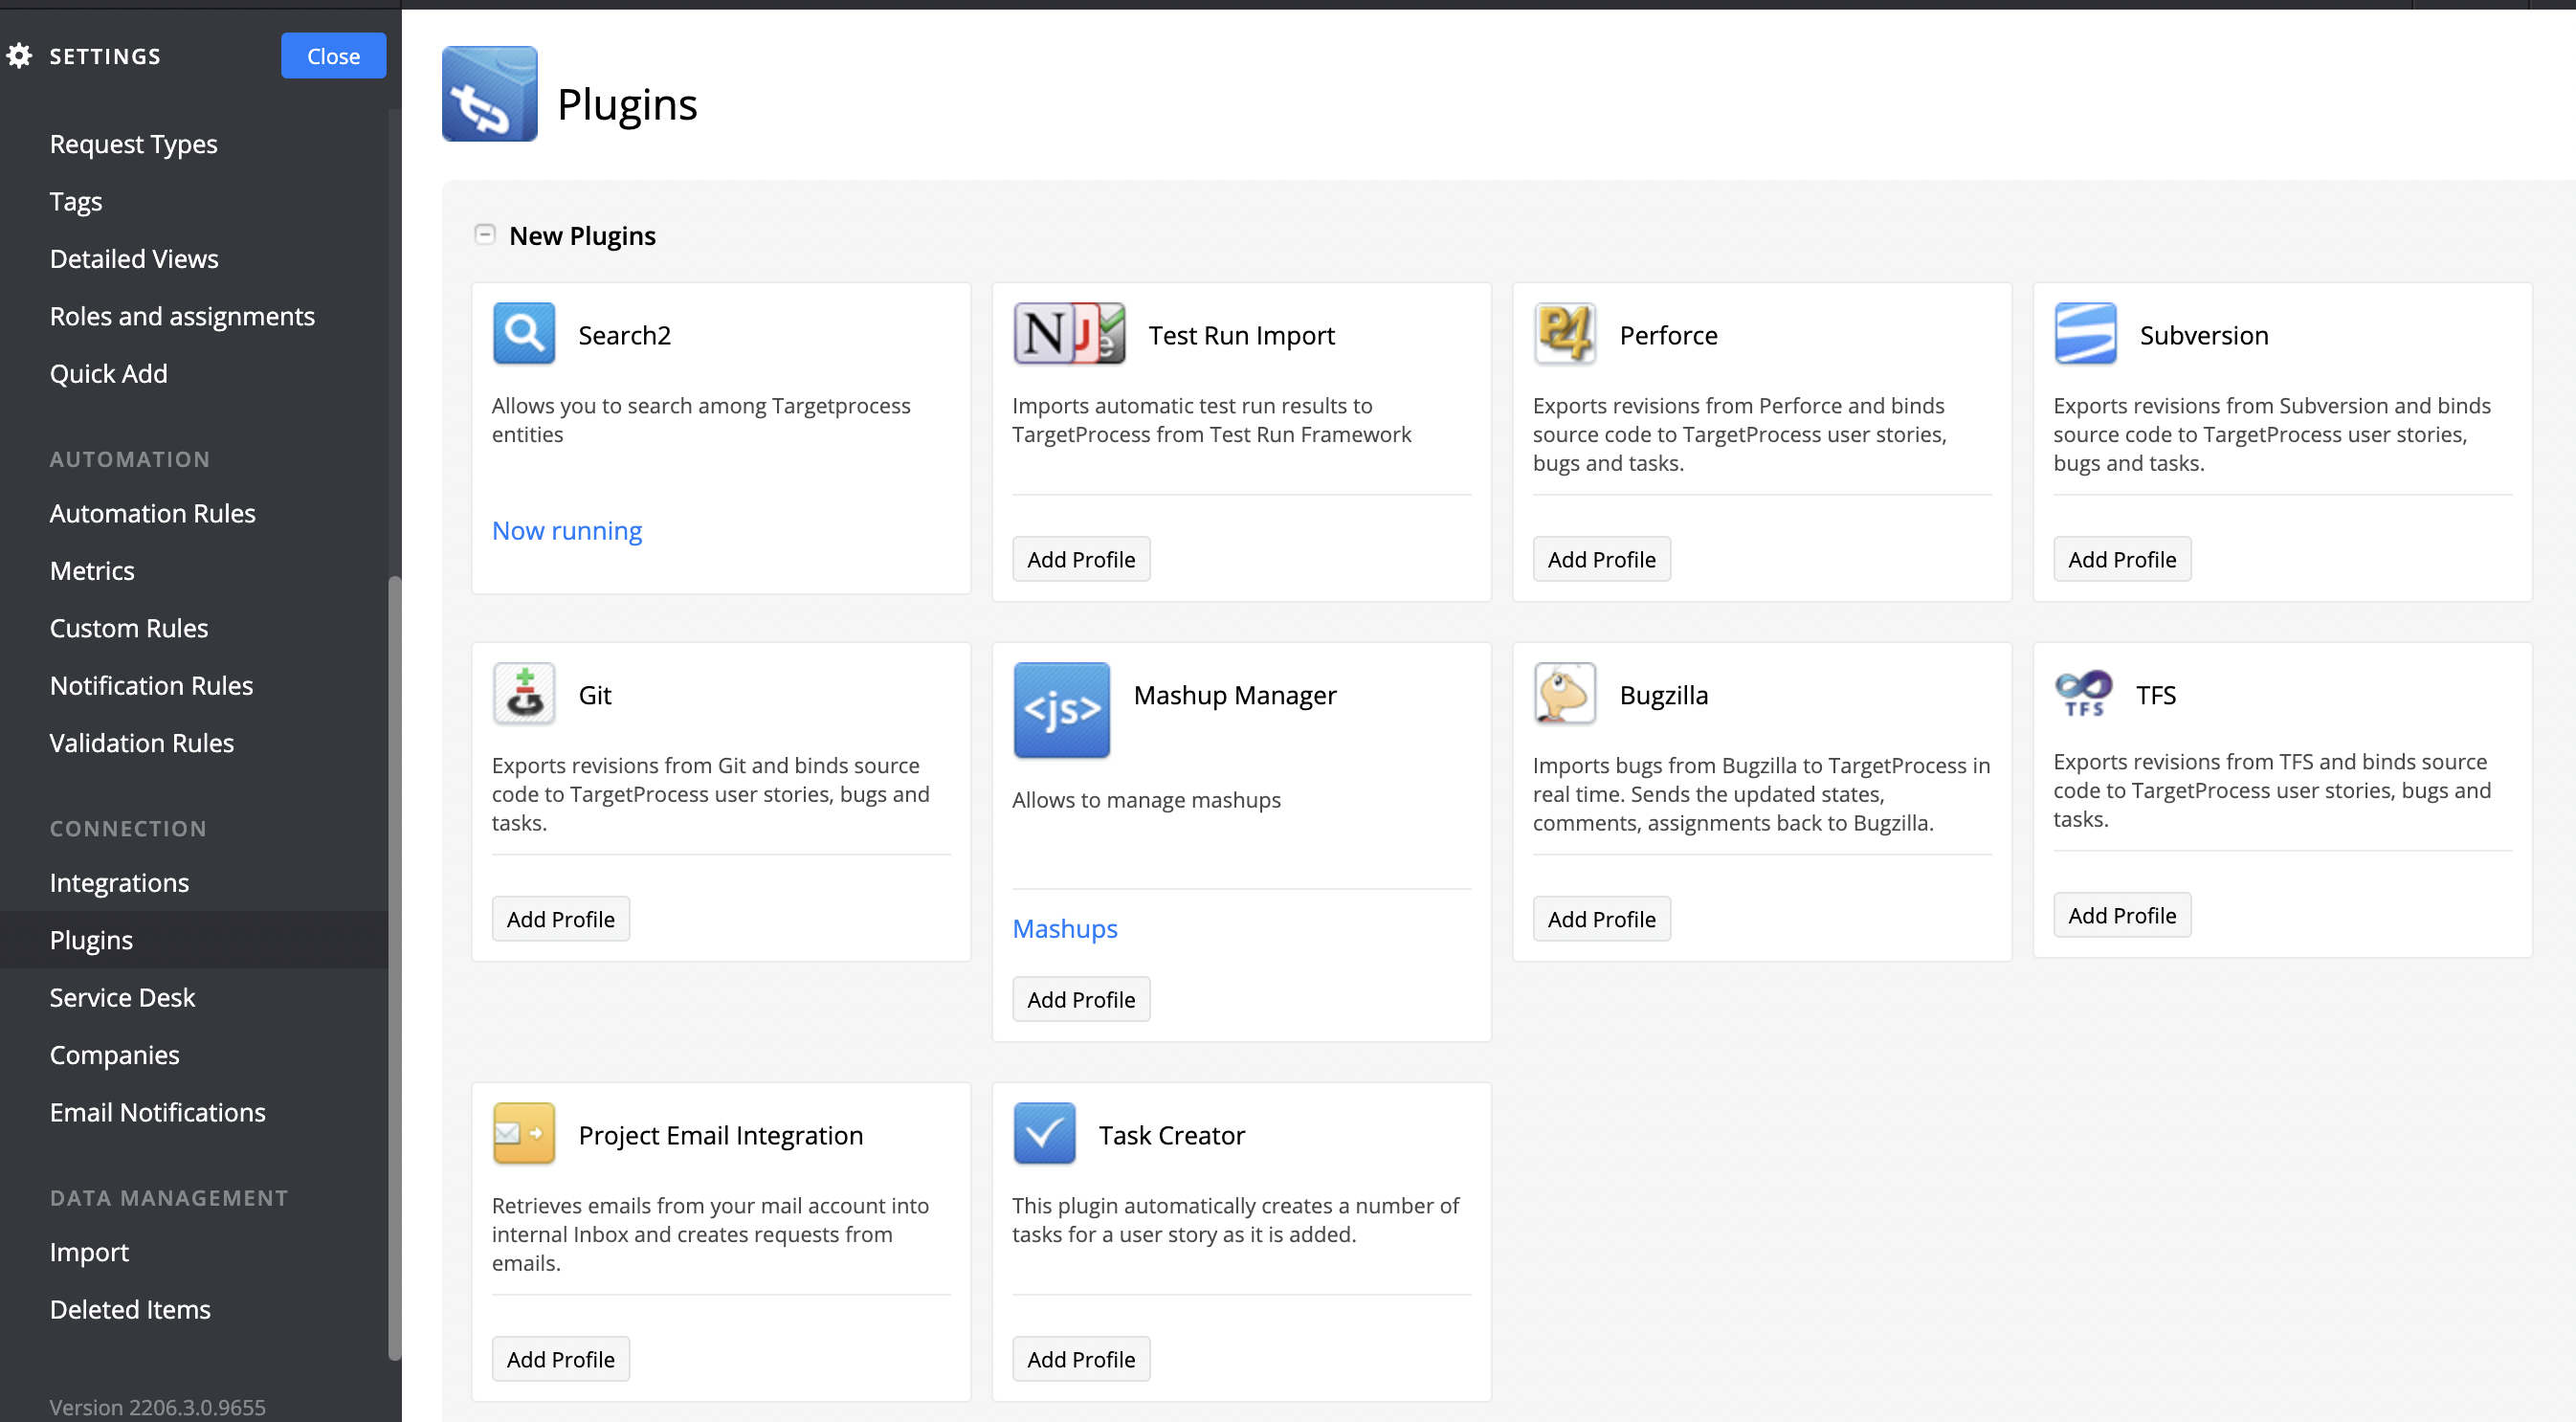
Task: Click the Mashup Manager JS icon
Action: click(1061, 710)
